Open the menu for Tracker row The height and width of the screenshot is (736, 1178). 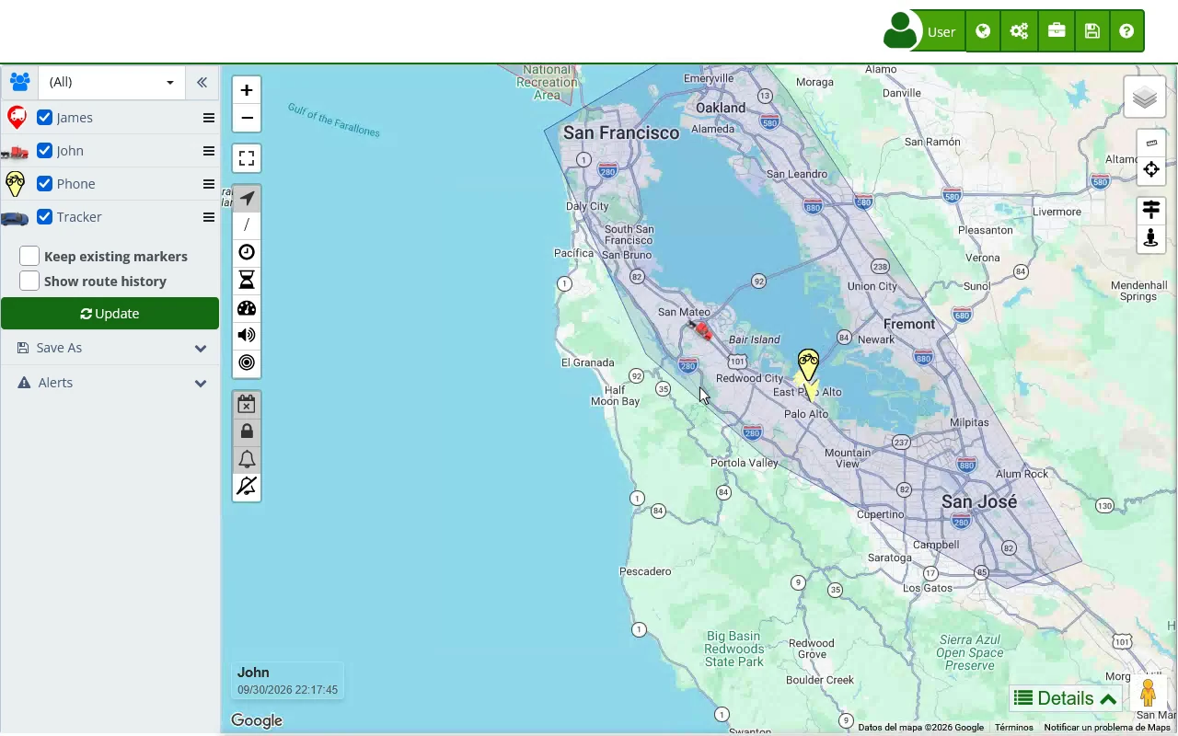click(209, 217)
